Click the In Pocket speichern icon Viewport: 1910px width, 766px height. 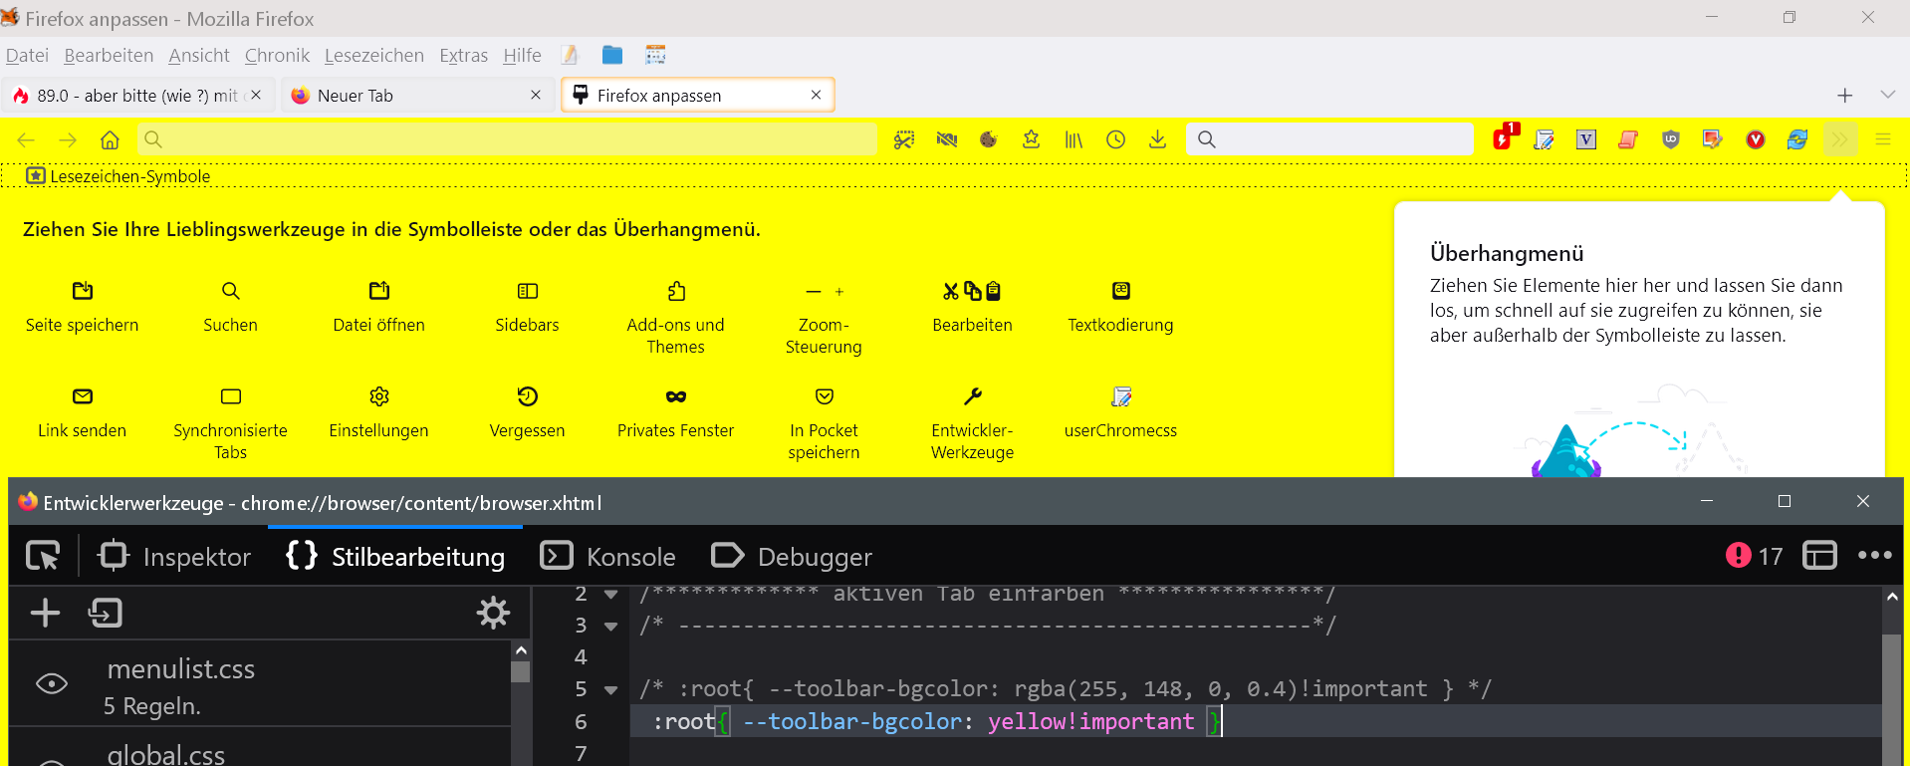[824, 396]
